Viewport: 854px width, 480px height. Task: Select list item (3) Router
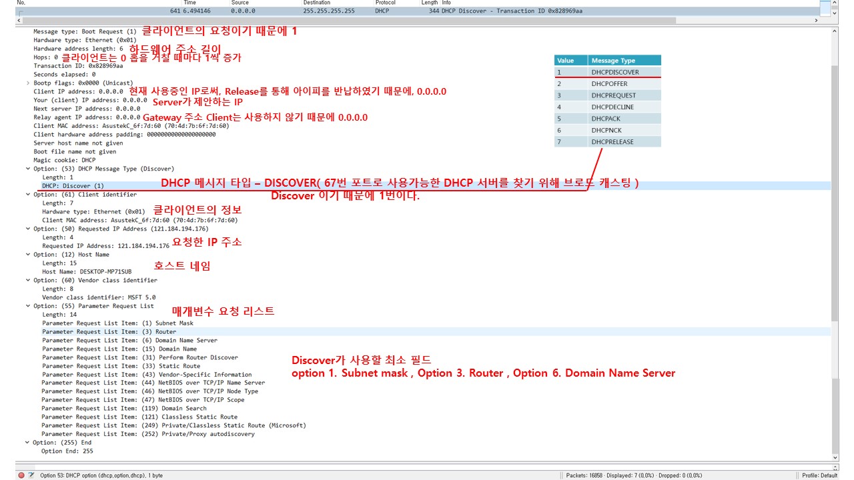109,332
